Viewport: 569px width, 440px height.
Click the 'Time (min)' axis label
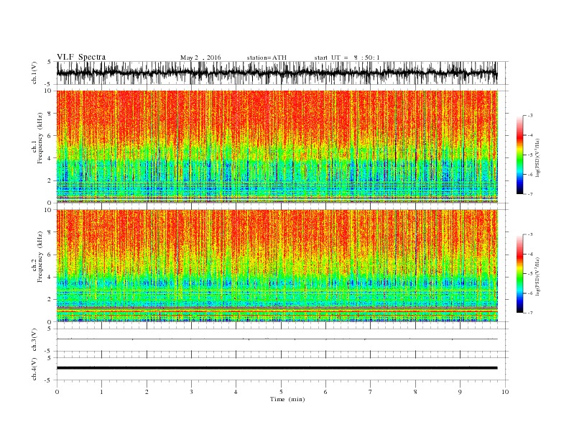287,399
